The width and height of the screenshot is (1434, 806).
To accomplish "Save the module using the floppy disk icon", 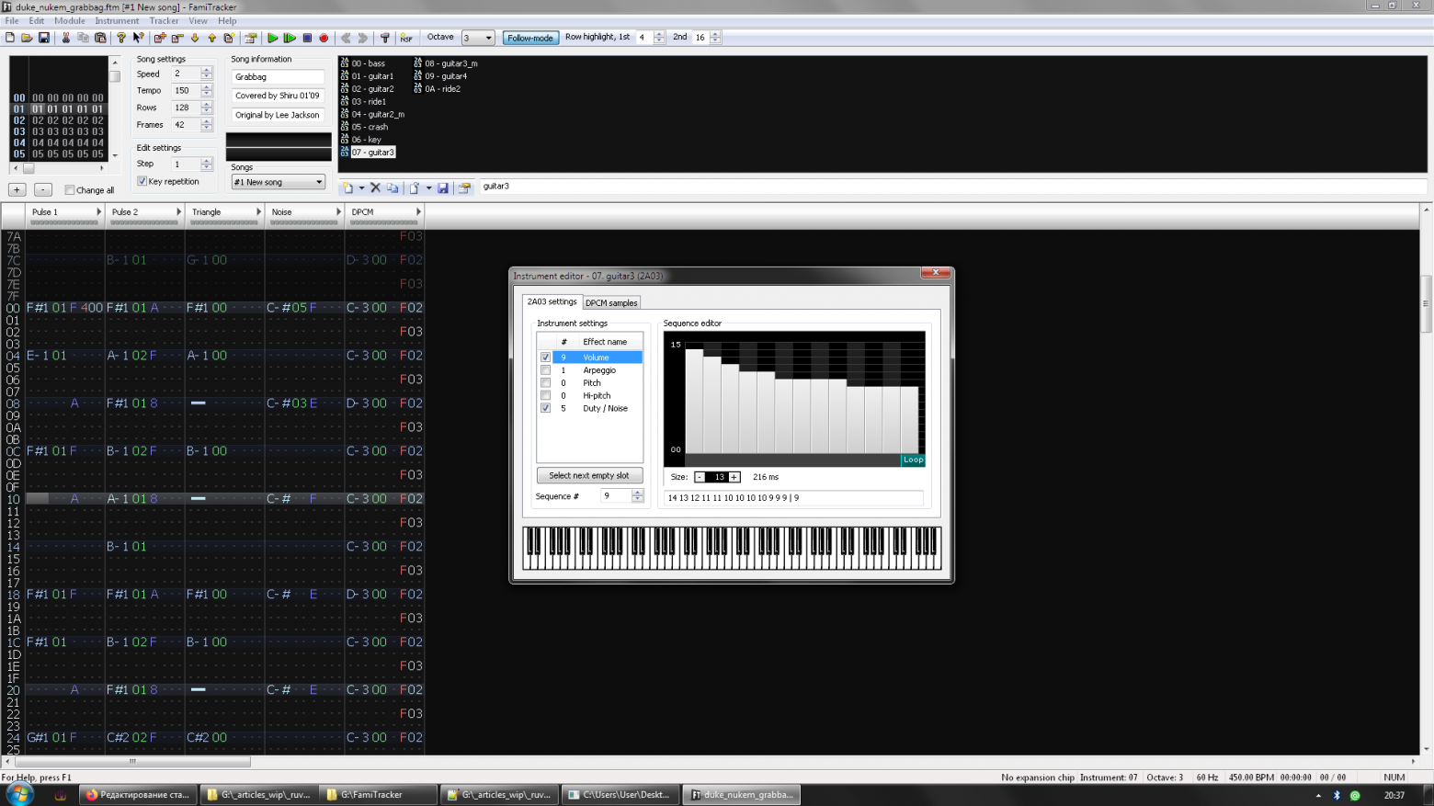I will pyautogui.click(x=42, y=38).
